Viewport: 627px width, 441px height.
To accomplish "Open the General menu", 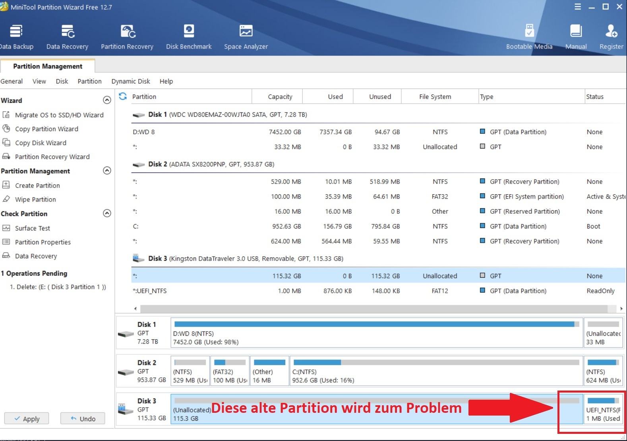I will pos(12,81).
